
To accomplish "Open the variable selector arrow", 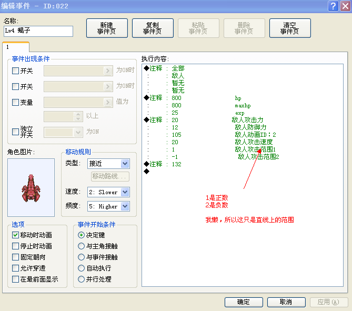I will pyautogui.click(x=108, y=103).
